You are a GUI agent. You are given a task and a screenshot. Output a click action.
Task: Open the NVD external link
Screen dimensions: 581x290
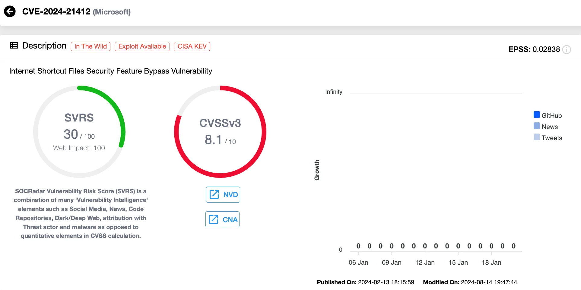click(x=223, y=194)
